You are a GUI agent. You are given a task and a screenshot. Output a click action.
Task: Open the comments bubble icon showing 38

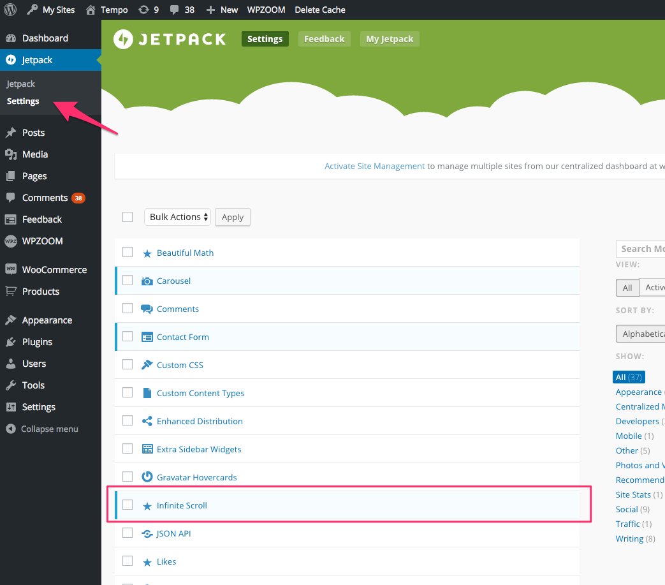pos(174,10)
